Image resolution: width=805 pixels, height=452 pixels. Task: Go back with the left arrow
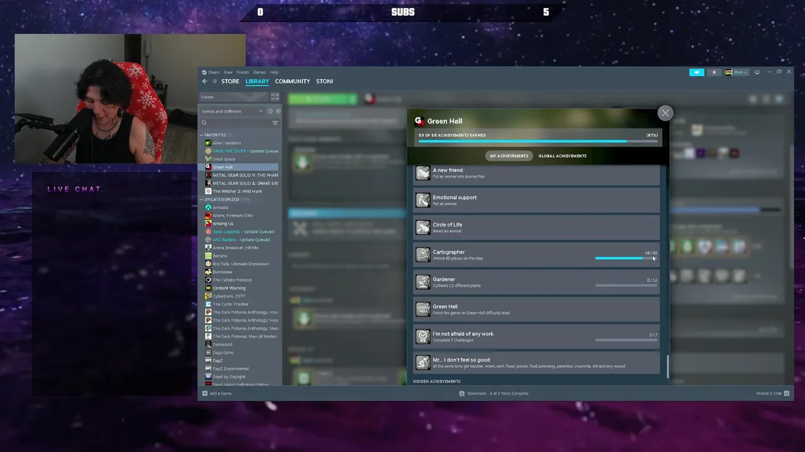click(x=204, y=81)
